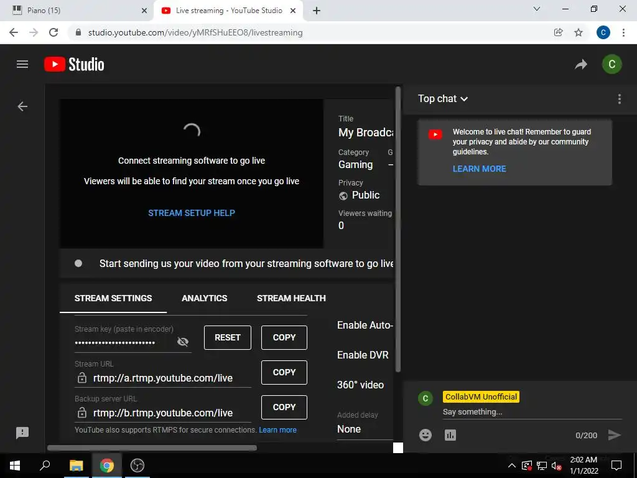Switch to the ANALYTICS tab

coord(204,298)
